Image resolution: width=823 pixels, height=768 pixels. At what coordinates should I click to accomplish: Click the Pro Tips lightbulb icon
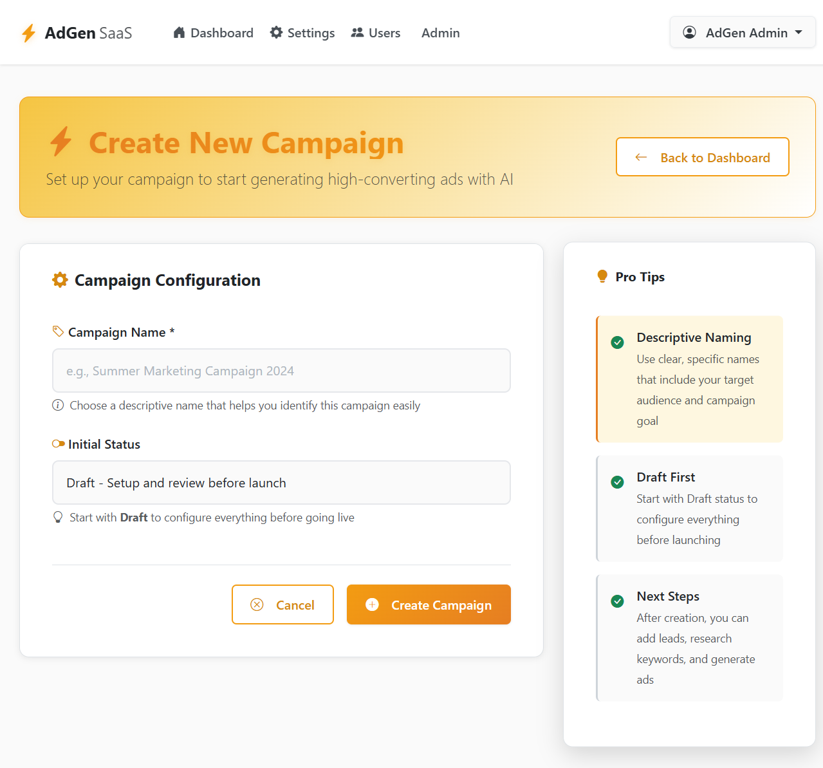coord(602,277)
